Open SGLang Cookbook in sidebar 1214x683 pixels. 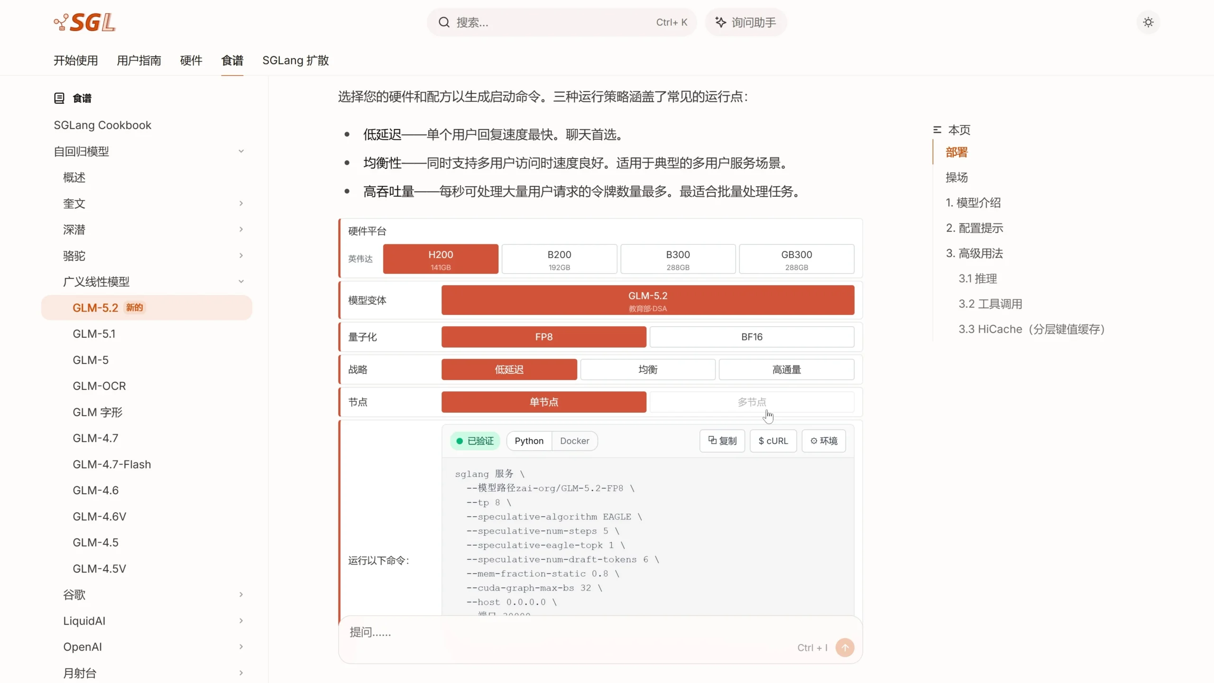tap(102, 125)
